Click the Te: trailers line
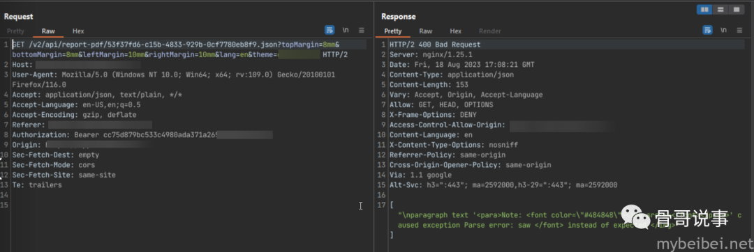Screen dimensions: 754x252 click(37, 185)
